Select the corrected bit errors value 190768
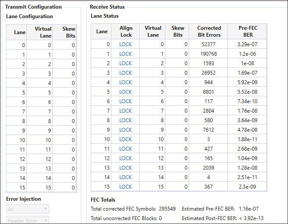This screenshot has height=224, width=288. [x=209, y=54]
